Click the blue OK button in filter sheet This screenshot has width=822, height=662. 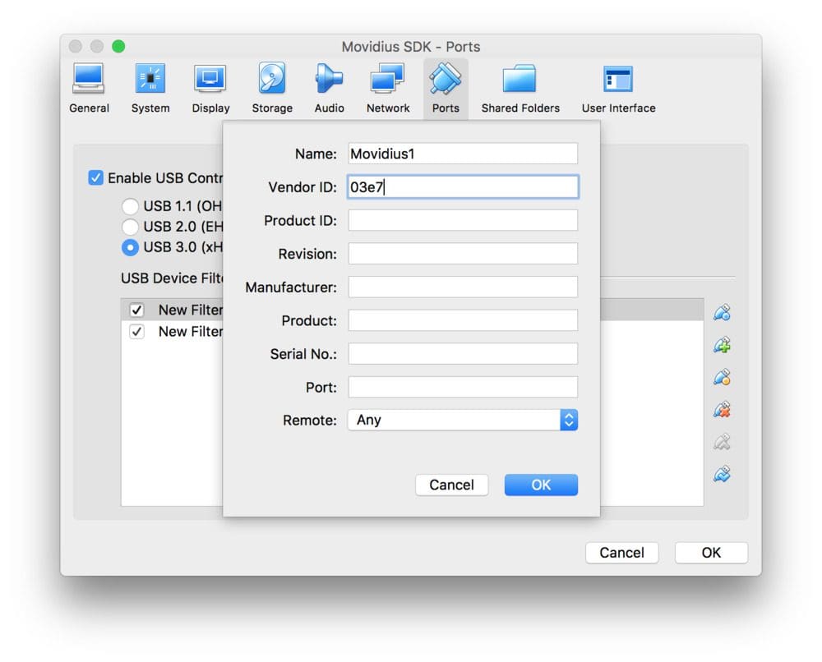click(x=541, y=485)
